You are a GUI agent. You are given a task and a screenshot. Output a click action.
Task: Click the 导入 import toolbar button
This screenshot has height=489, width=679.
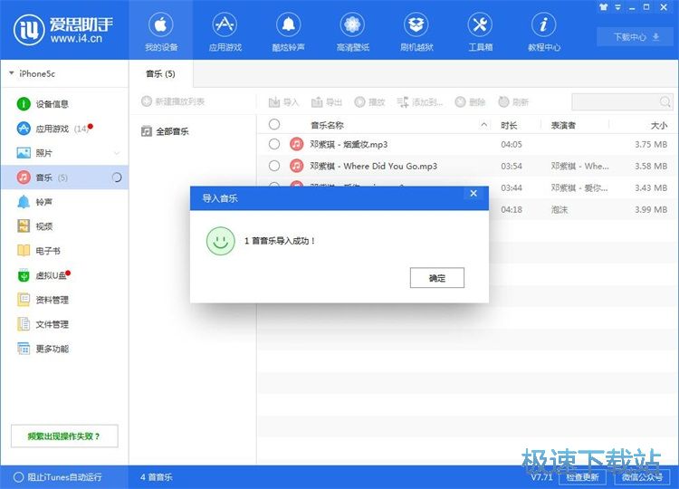coord(283,102)
